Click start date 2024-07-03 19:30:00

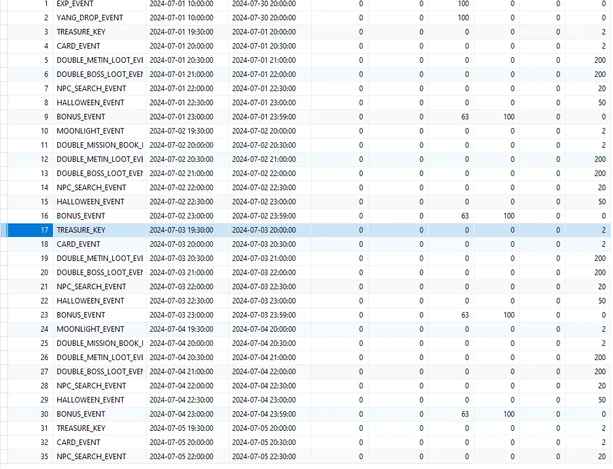(181, 230)
